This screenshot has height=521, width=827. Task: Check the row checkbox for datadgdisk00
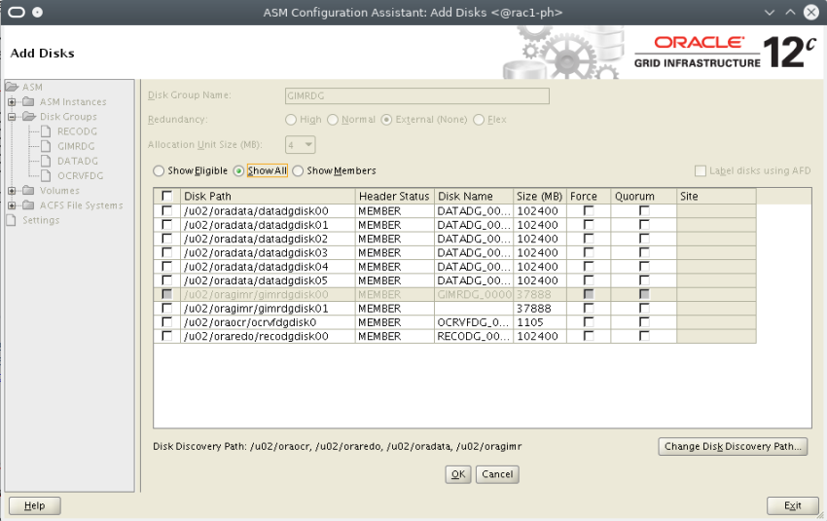(166, 210)
